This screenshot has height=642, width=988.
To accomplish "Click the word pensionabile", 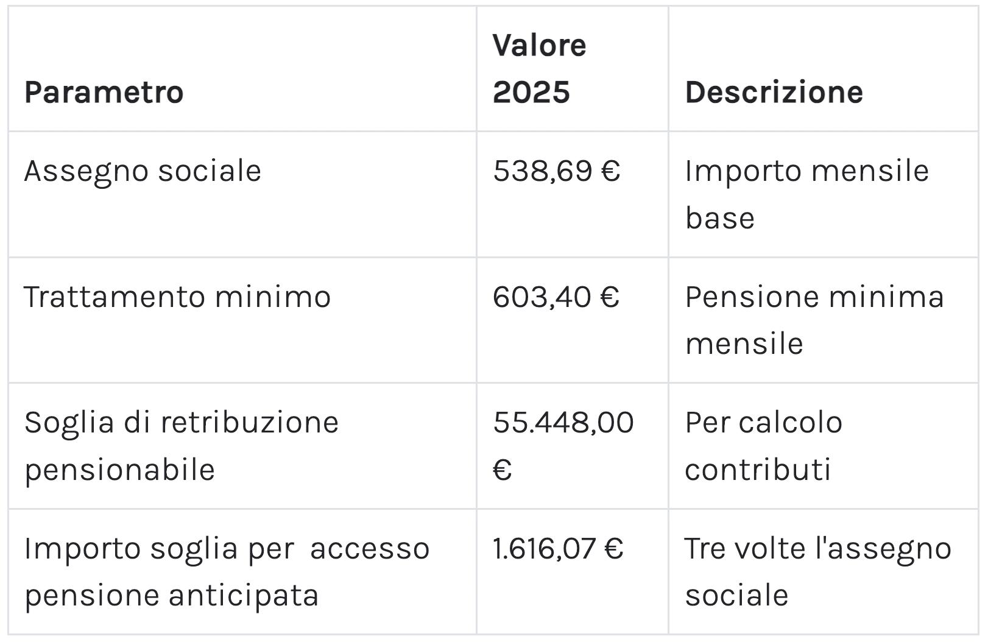I will tap(119, 470).
